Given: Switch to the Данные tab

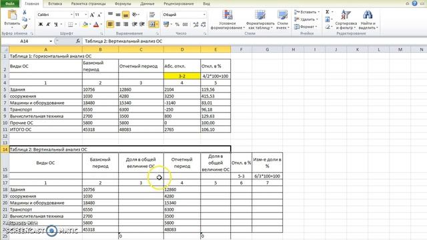Looking at the screenshot, I should point(147,4).
